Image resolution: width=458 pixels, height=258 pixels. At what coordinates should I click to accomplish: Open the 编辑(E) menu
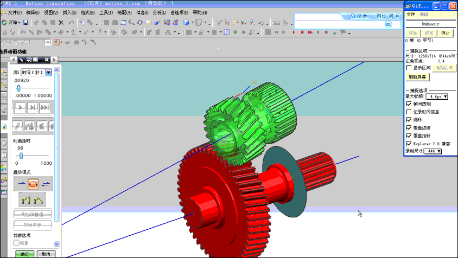pyautogui.click(x=33, y=12)
